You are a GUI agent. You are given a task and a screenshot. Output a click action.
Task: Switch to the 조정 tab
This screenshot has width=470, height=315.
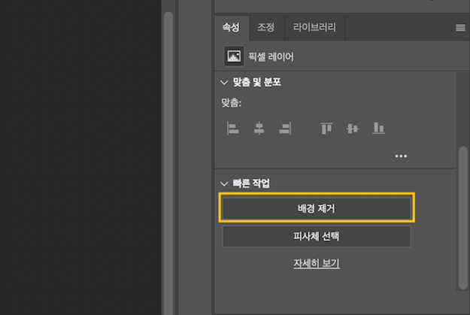pos(266,28)
